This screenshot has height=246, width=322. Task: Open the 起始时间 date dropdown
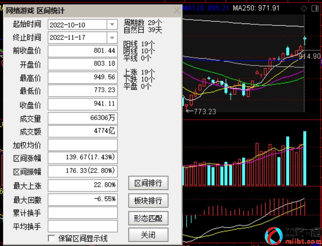tap(112, 24)
